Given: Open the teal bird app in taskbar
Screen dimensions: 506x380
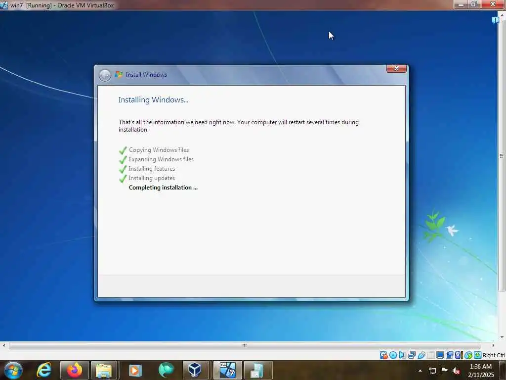Looking at the screenshot, I should coord(166,370).
